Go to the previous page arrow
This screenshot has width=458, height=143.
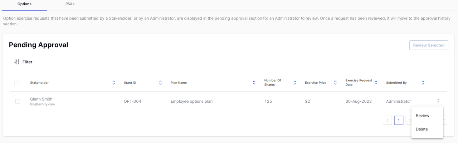387,120
